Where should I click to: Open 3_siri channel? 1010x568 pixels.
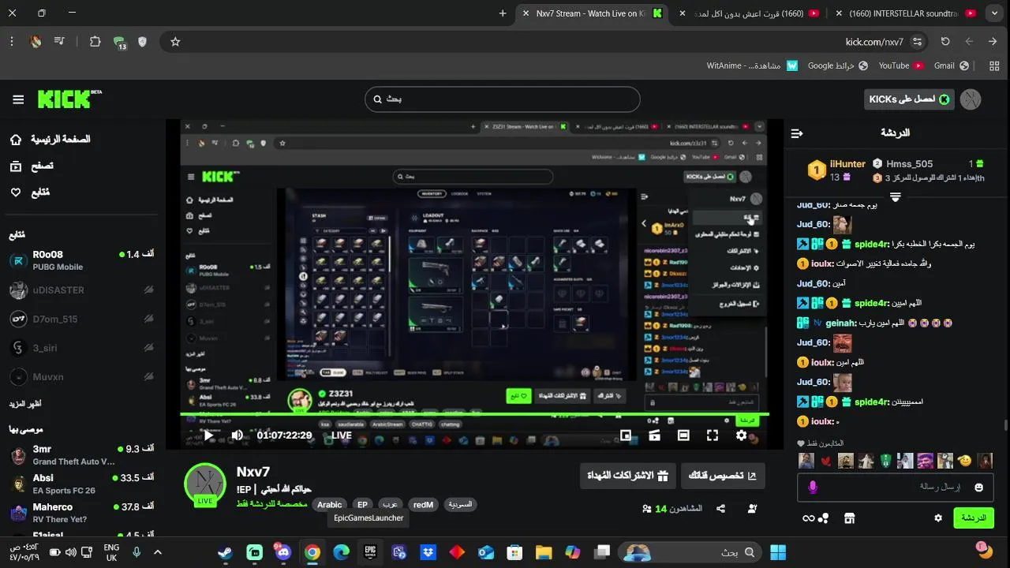(x=81, y=348)
